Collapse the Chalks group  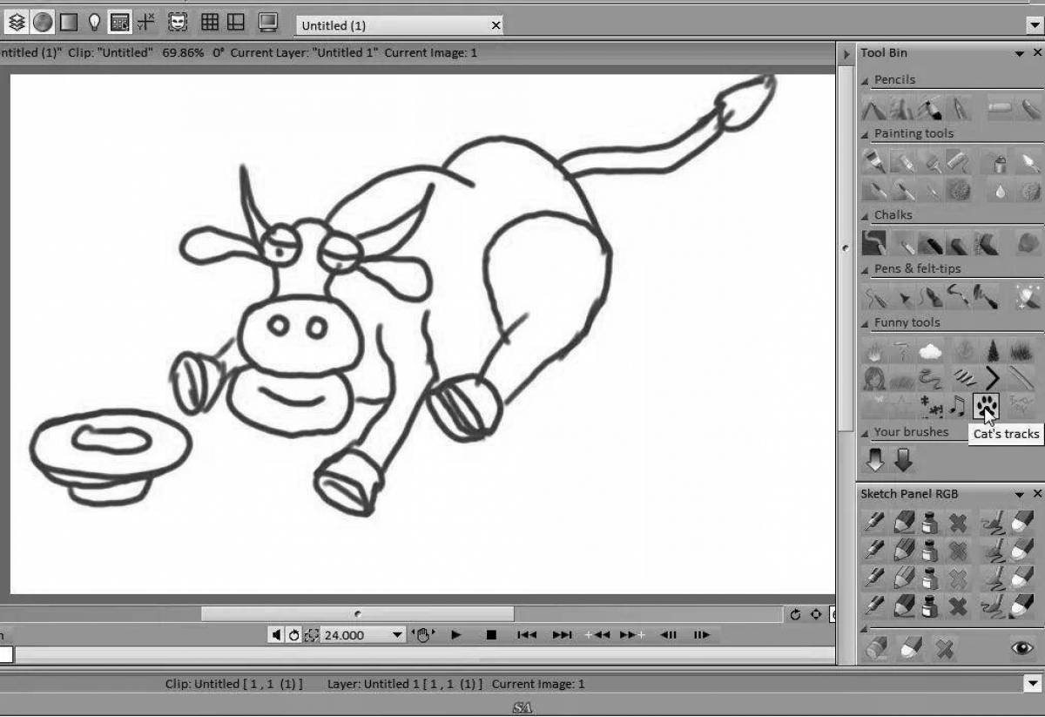tap(866, 215)
